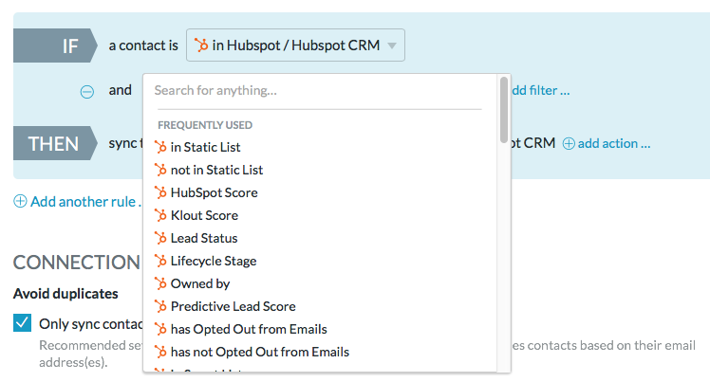Click the dropdown arrow beside Hubspot CRM
This screenshot has width=710, height=382.
(392, 45)
